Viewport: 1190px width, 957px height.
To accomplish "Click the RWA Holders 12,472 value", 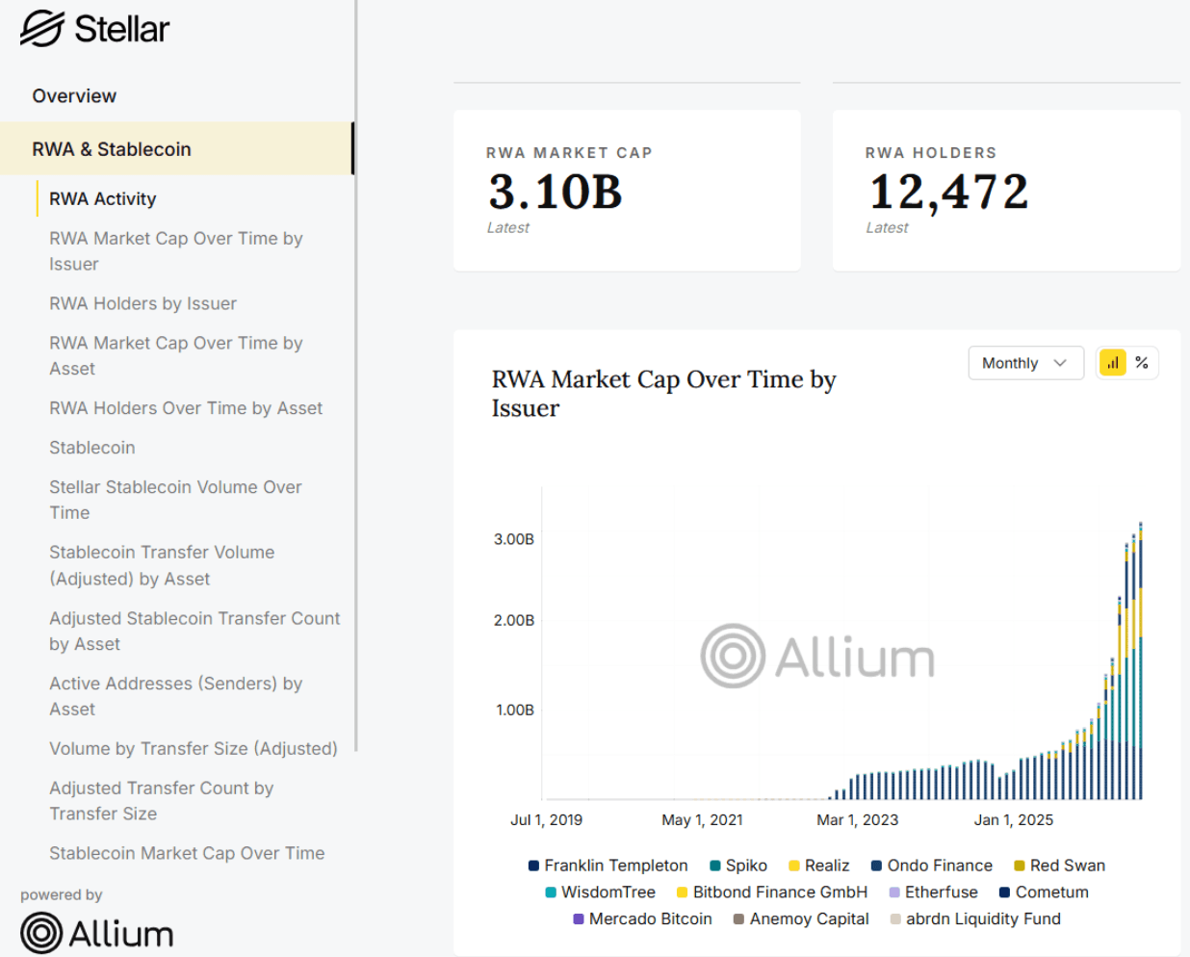I will 948,192.
